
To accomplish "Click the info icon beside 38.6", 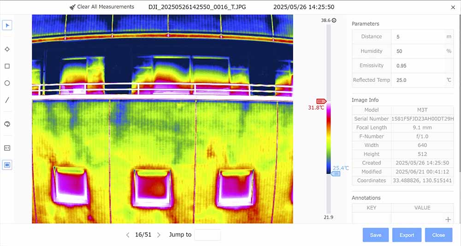I will tap(334, 20).
